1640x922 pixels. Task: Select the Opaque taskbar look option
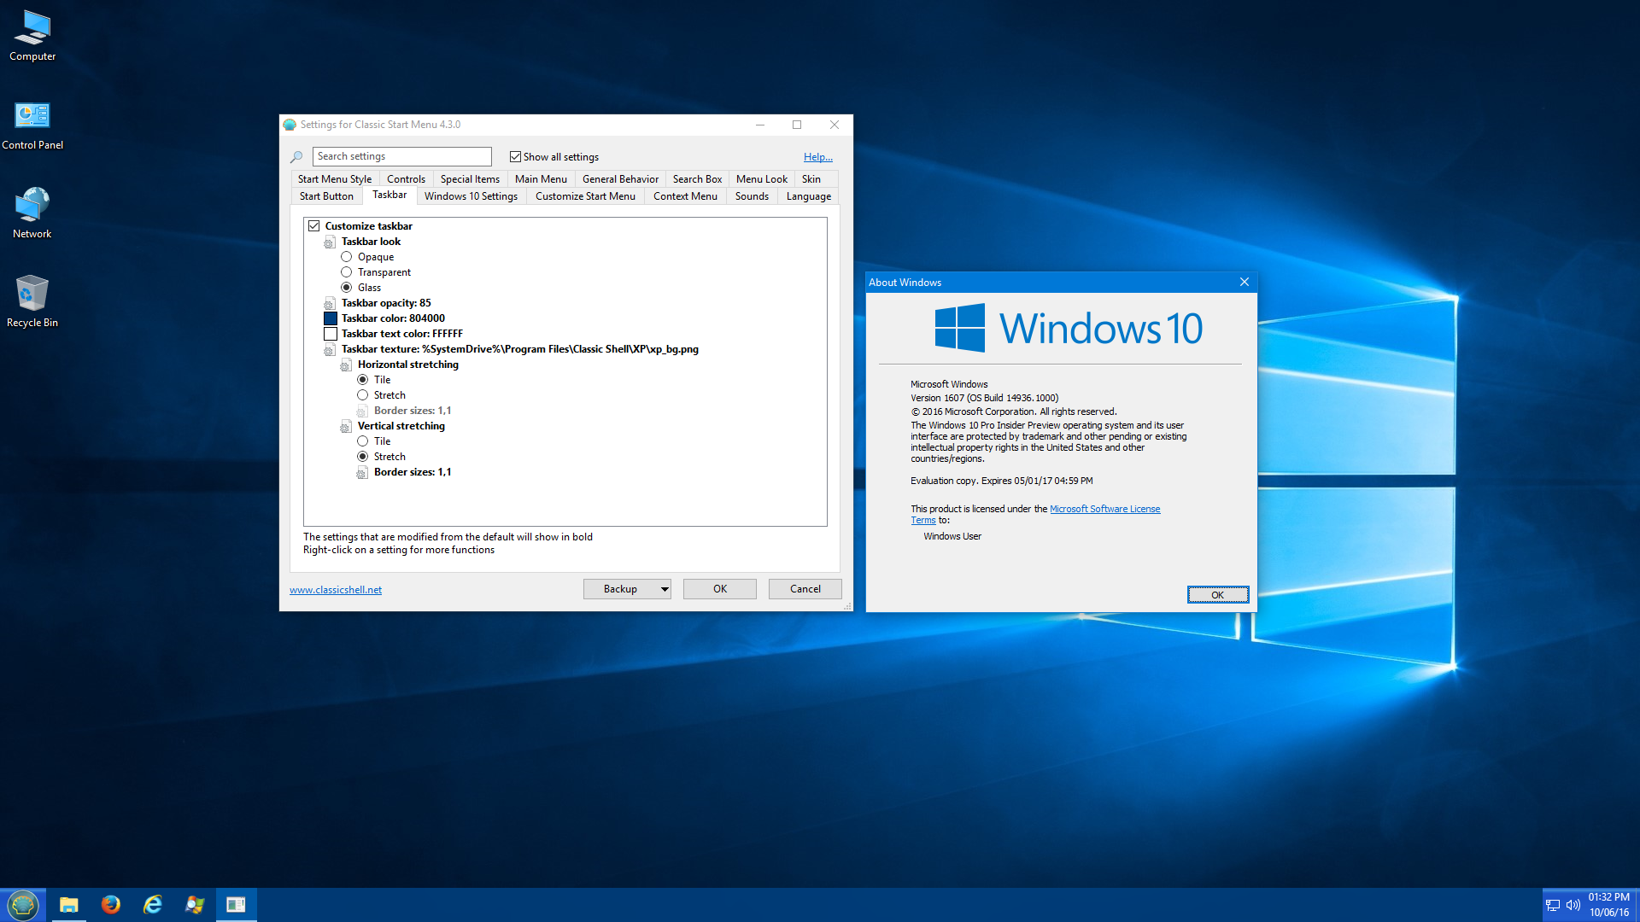347,257
